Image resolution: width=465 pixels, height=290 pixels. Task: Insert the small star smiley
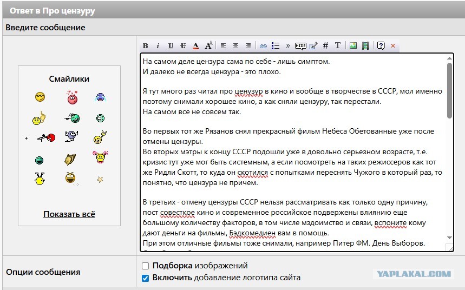coord(100,180)
